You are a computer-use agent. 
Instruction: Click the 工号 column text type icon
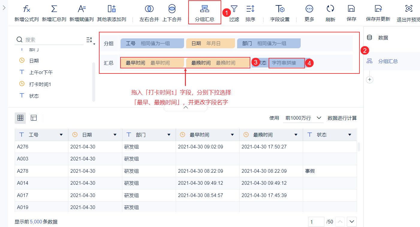[x=21, y=135]
